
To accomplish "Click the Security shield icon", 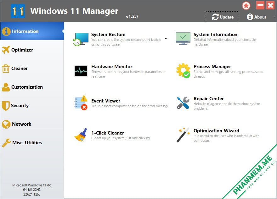I will coord(6,106).
